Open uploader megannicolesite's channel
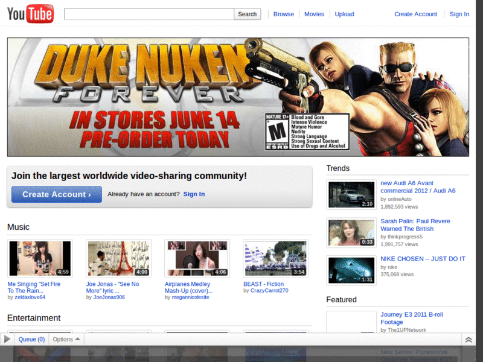Viewport: 483px width, 362px height. pyautogui.click(x=190, y=297)
